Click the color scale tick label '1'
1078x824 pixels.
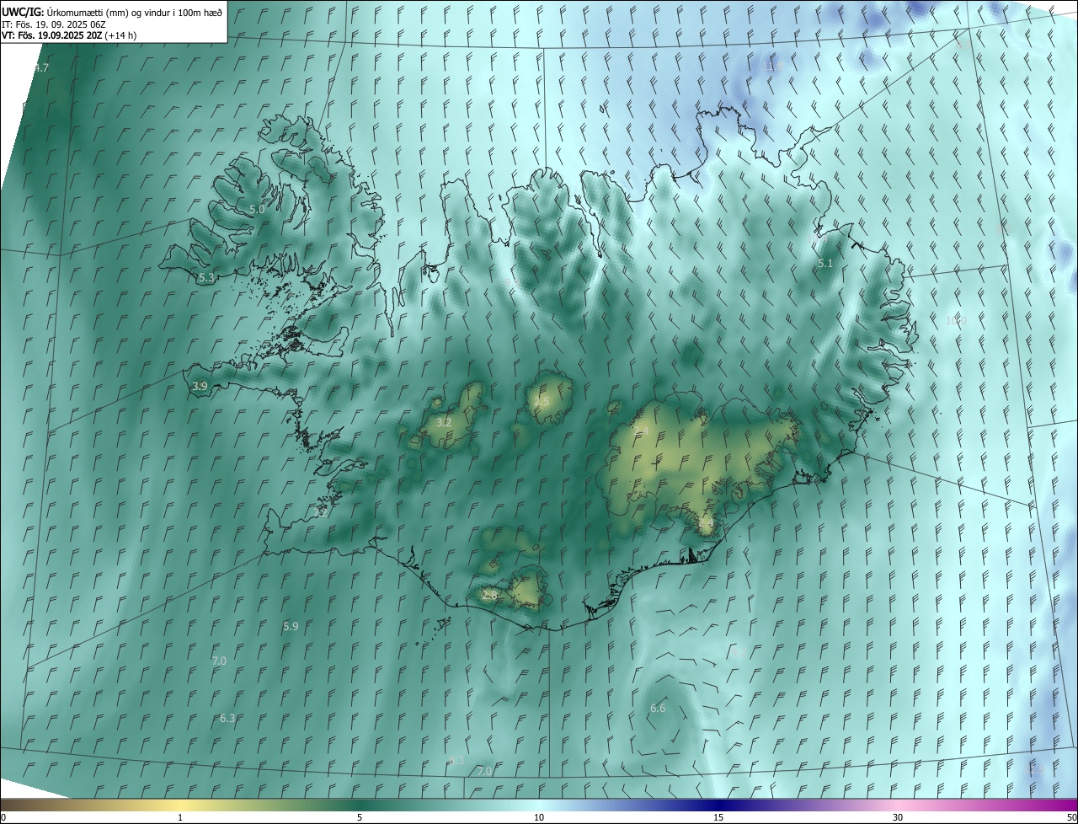[x=180, y=817]
